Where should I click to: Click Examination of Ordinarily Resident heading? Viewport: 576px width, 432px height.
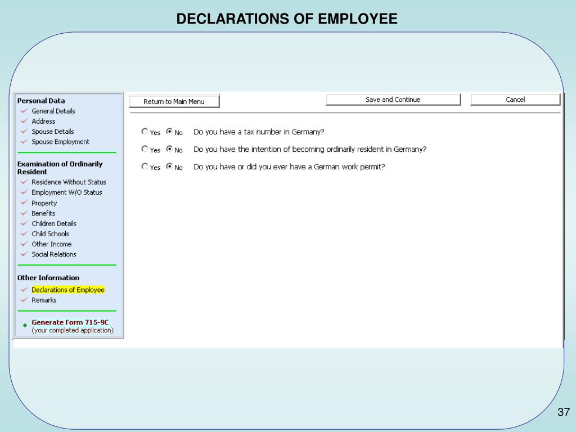(60, 168)
